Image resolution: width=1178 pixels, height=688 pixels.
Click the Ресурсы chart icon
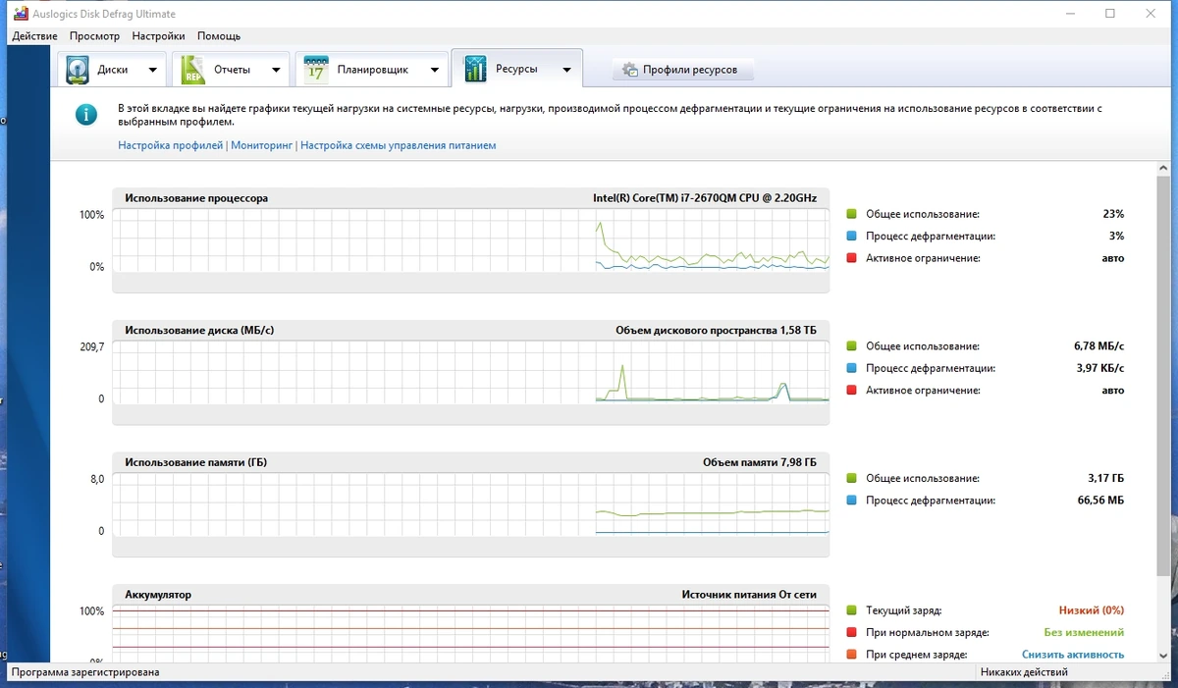click(475, 69)
